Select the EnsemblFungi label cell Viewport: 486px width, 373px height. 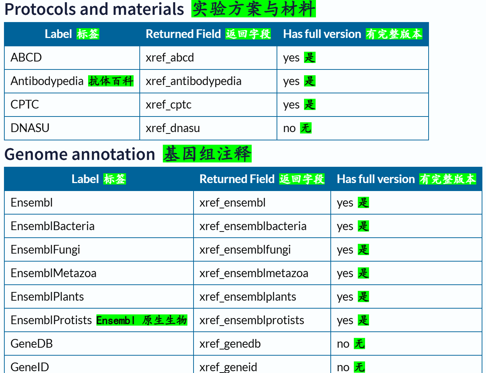99,250
